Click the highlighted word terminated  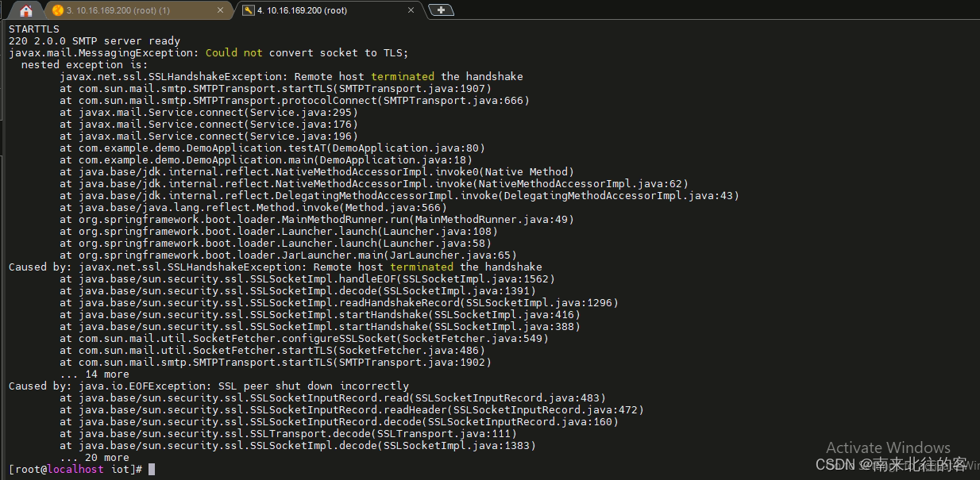(402, 76)
